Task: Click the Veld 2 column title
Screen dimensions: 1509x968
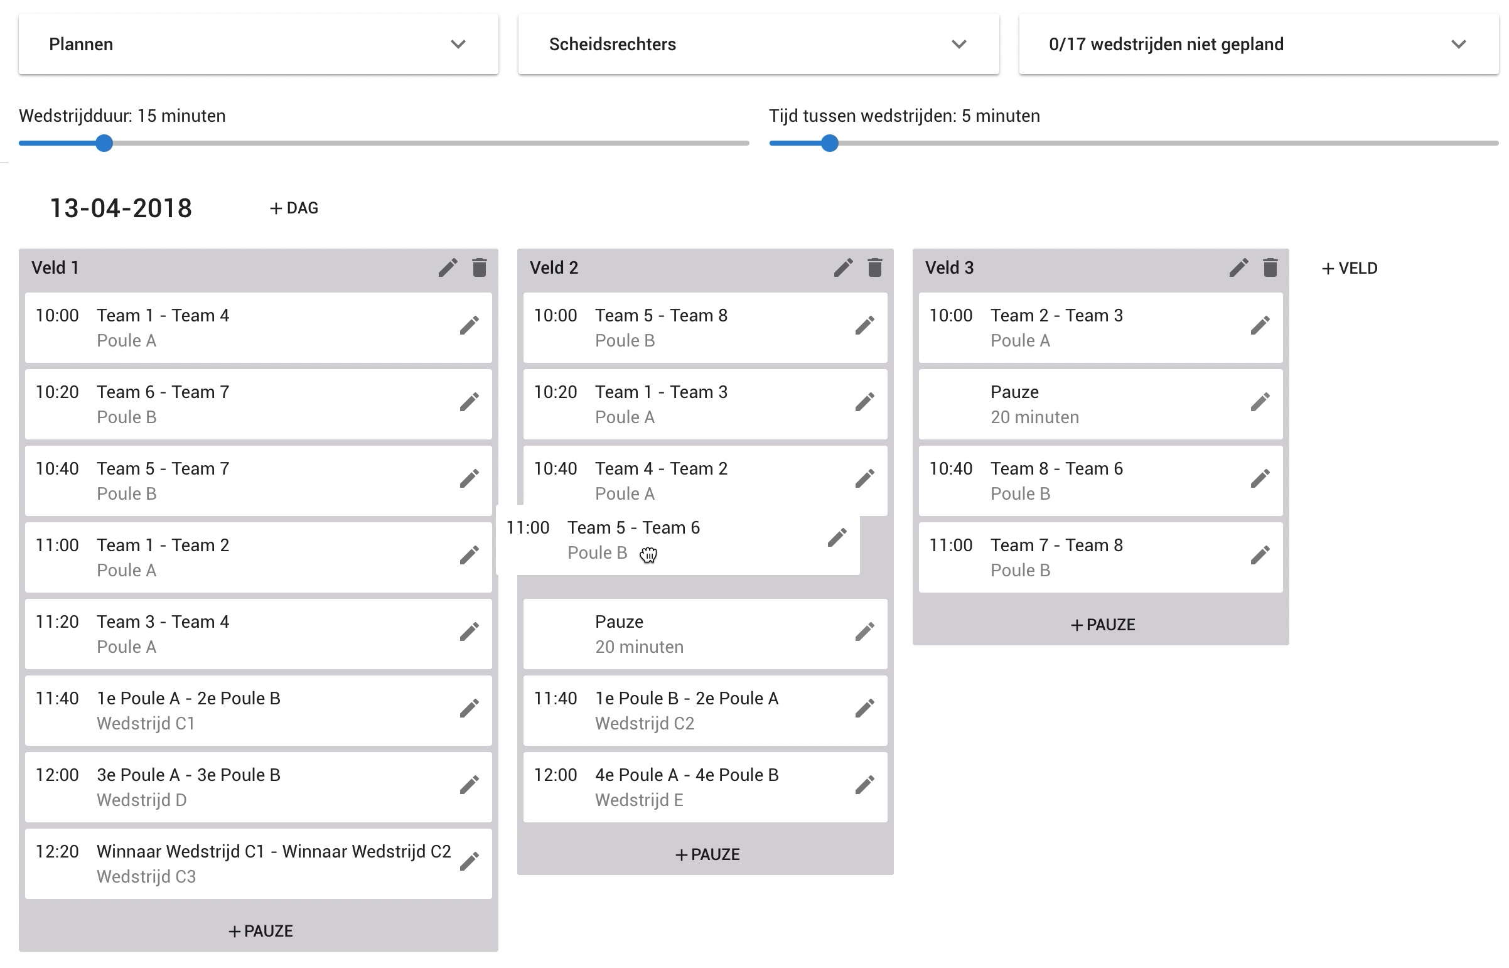Action: [554, 268]
